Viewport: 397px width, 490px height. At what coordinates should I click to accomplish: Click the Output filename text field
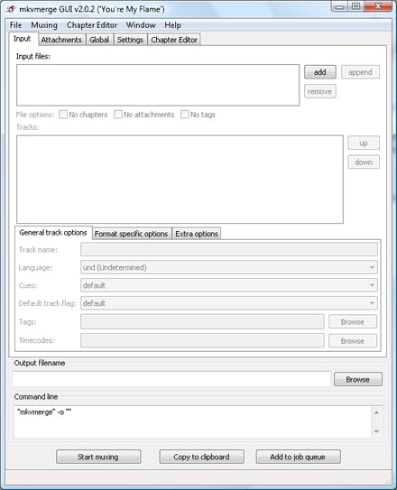tap(171, 379)
